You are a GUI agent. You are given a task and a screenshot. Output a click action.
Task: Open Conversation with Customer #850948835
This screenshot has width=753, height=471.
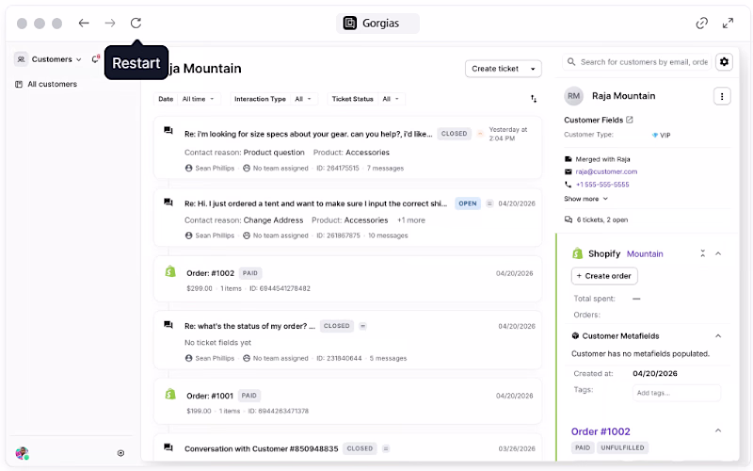347,448
